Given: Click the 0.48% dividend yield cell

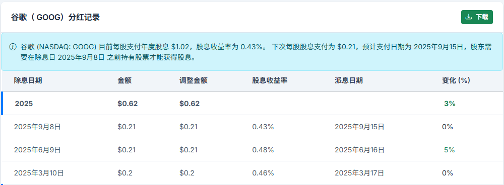Looking at the screenshot, I should tap(263, 150).
